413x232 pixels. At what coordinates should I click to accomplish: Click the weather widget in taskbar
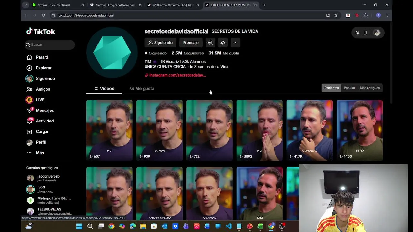tap(29, 227)
